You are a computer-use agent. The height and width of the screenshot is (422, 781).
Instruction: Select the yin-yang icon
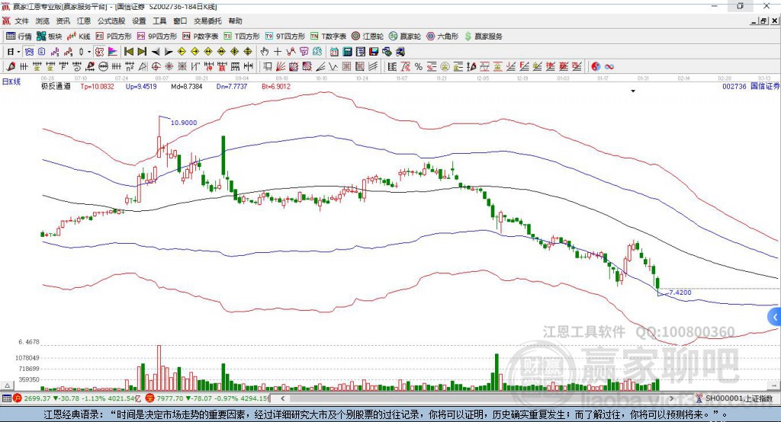click(x=596, y=66)
